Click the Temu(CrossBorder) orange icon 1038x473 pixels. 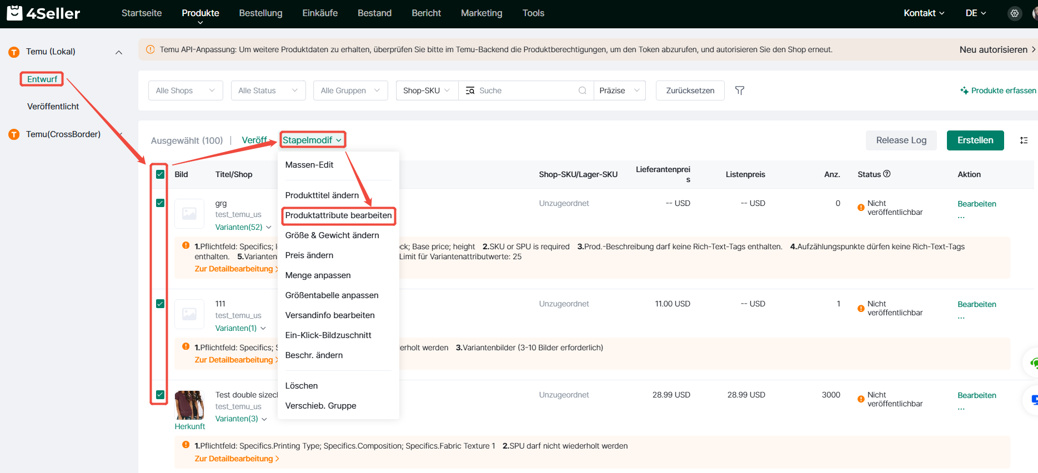[x=14, y=134]
